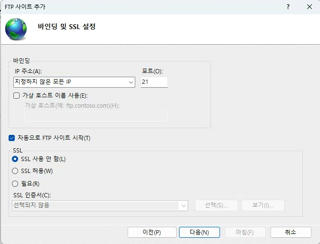
Task: Click the 바인딩 group label
Action: pyautogui.click(x=21, y=61)
